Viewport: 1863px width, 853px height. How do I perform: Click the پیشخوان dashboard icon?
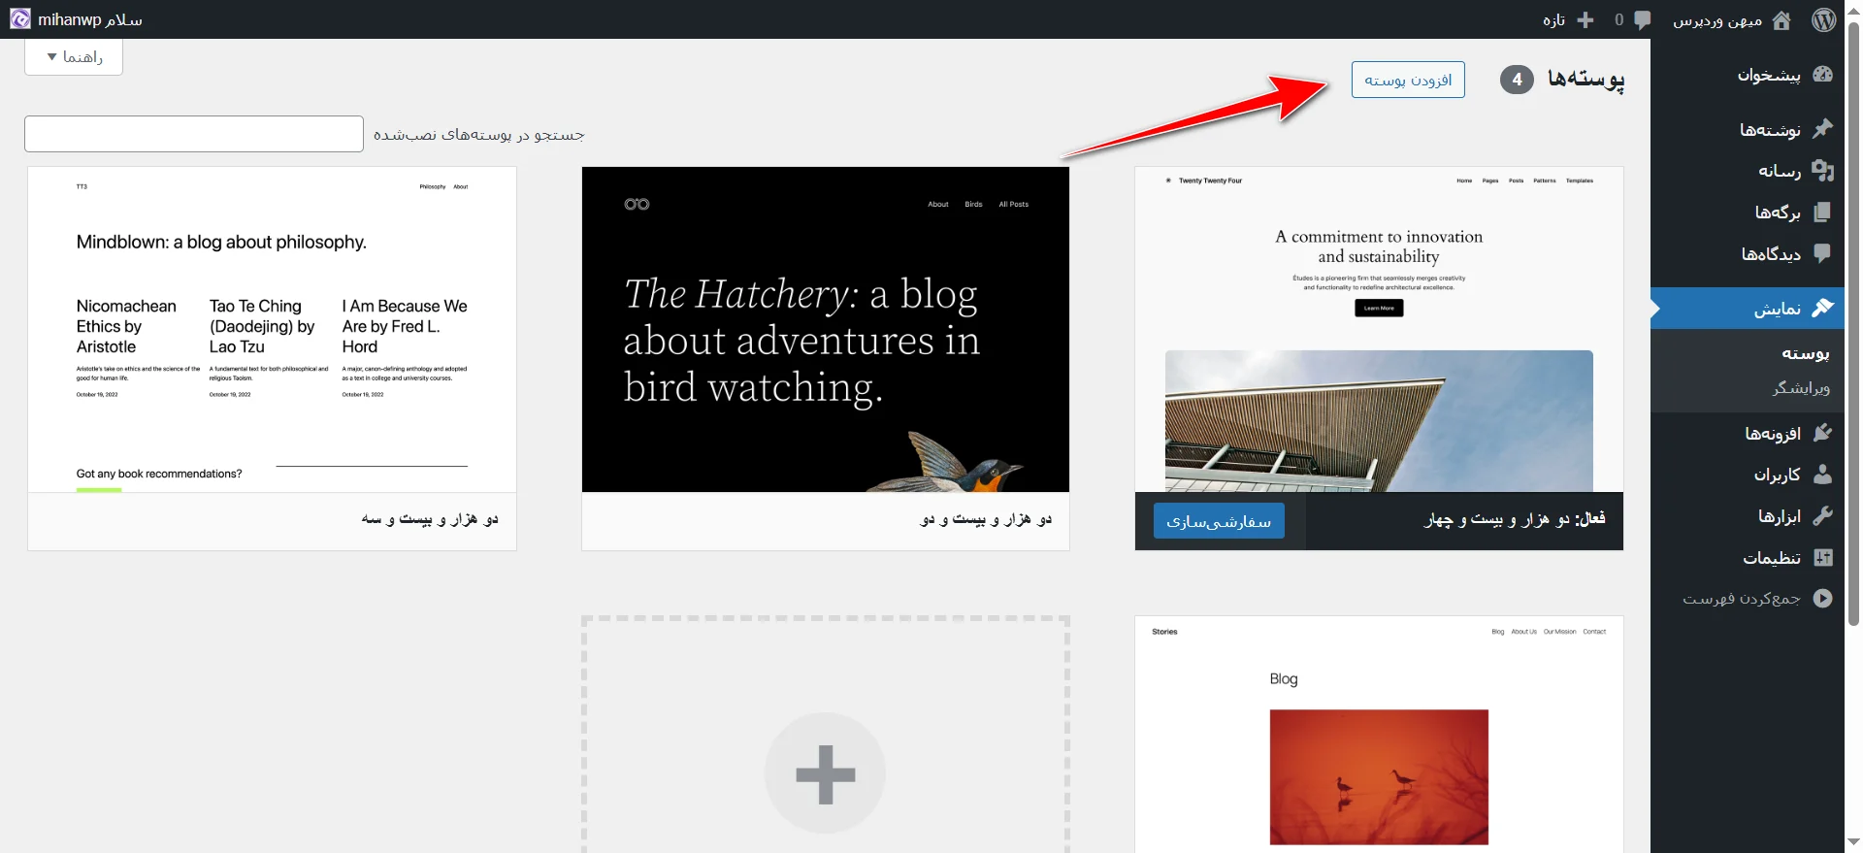[x=1823, y=75]
